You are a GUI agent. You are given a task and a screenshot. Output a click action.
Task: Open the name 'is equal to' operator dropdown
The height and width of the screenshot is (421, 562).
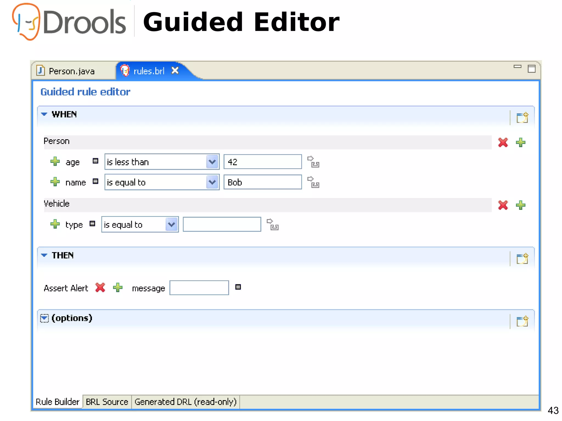pos(212,182)
